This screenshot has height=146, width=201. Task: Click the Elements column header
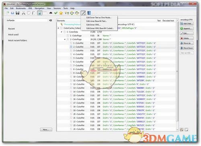(61, 20)
